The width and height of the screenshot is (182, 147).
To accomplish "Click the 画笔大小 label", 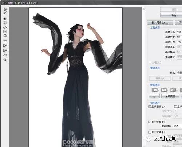I will (170, 32).
